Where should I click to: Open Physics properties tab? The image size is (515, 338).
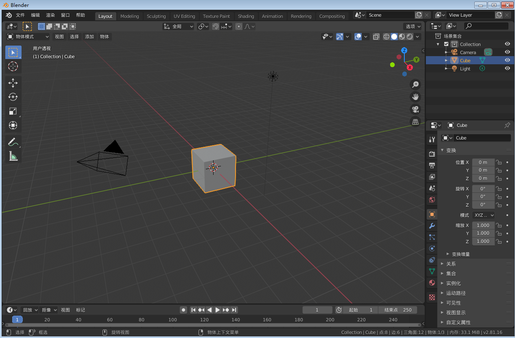pyautogui.click(x=432, y=249)
